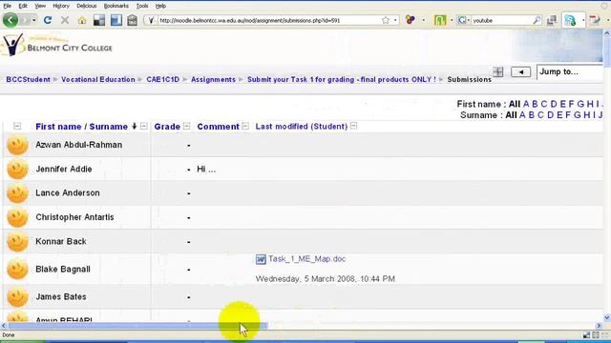Click the grid icon left of previous-activity arrow
Image resolution: width=611 pixels, height=343 pixels.
(498, 71)
